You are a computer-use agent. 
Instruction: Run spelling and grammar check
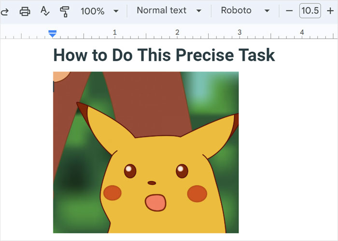(45, 11)
